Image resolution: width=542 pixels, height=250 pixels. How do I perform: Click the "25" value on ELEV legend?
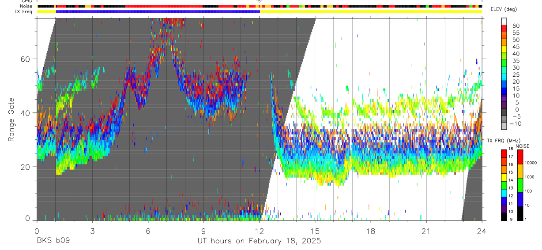(516, 75)
